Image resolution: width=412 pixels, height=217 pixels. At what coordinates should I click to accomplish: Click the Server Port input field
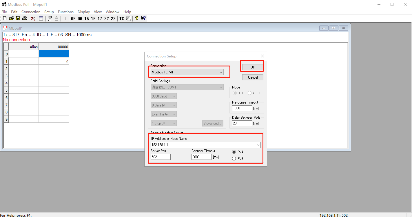(161, 157)
